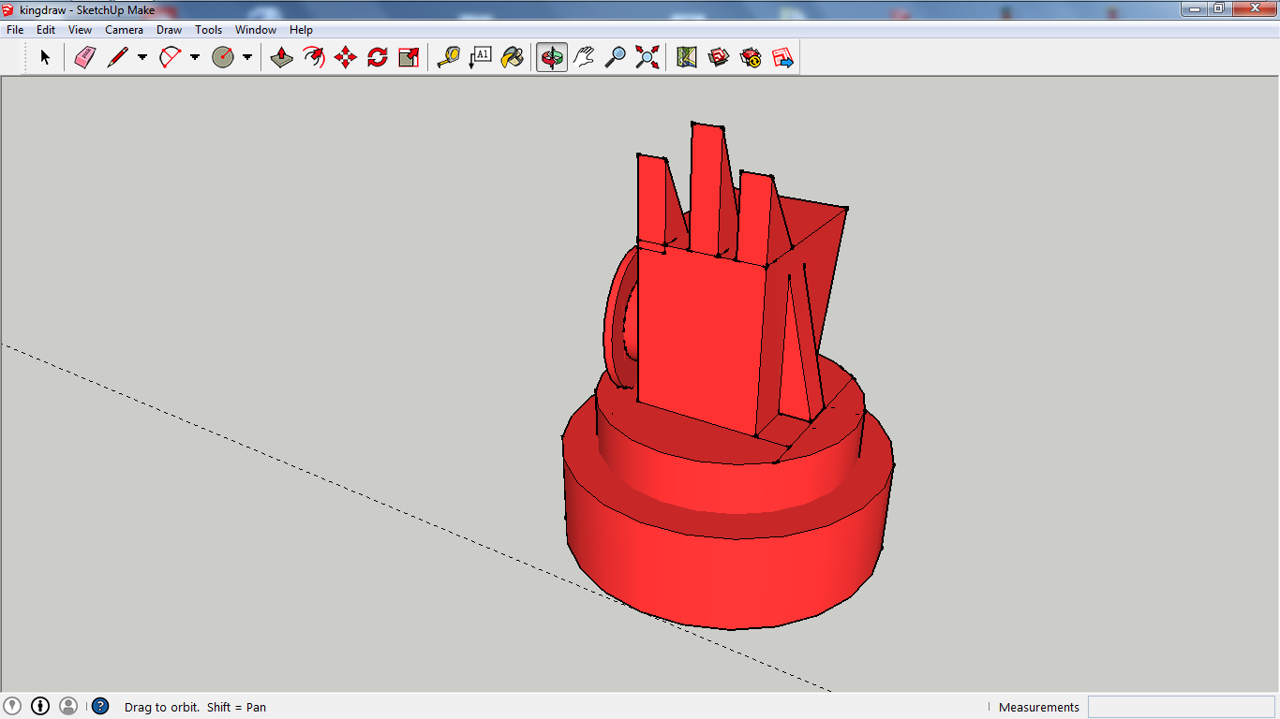
Task: Click the Send to LayOut icon
Action: [x=782, y=57]
